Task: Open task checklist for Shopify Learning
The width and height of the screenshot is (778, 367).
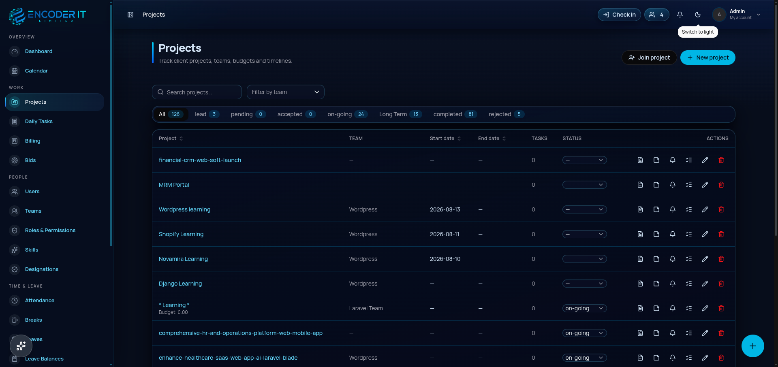Action: point(689,234)
